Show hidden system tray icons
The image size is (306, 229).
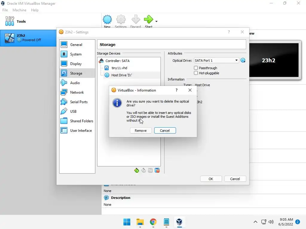coord(255,222)
